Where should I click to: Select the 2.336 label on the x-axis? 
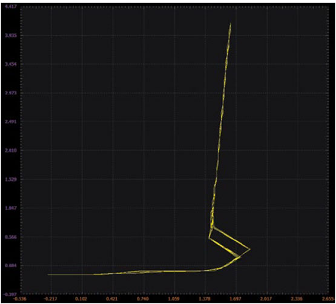point(298,299)
